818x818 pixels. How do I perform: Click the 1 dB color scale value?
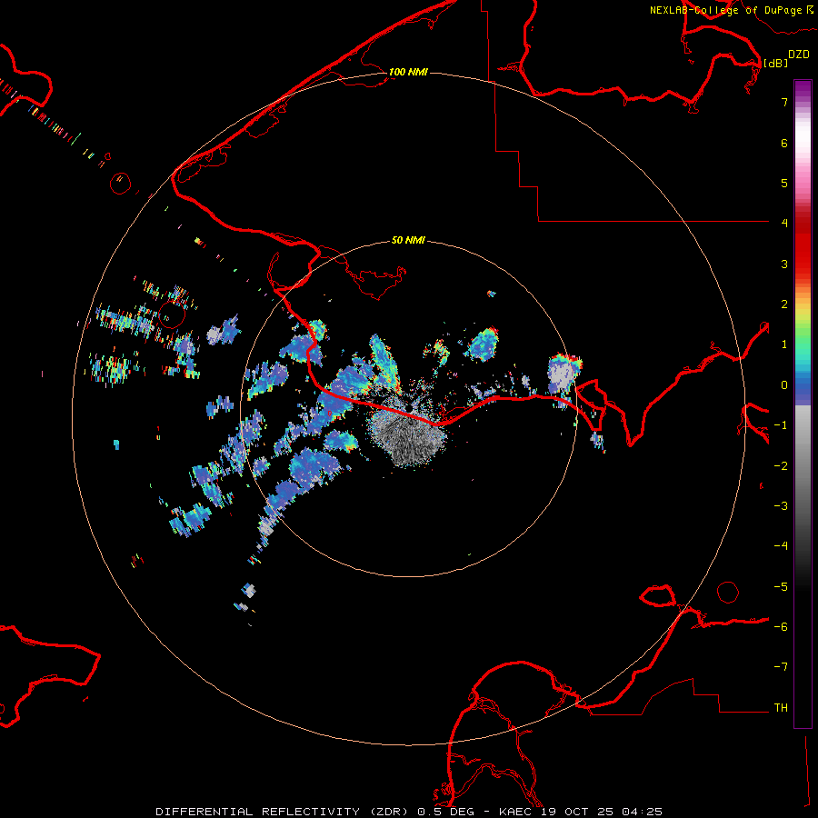(784, 344)
